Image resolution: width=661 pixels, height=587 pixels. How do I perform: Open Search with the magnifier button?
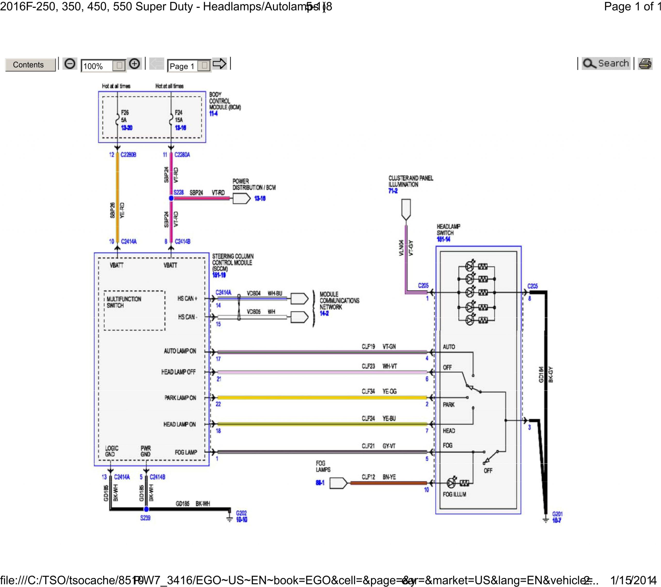[x=606, y=63]
